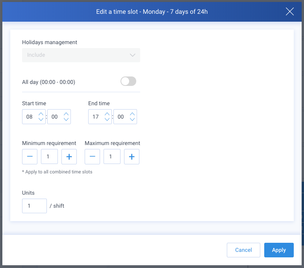Click plus icon for Minimum requirement
Screen dimensions: 304x268
[x=69, y=156]
